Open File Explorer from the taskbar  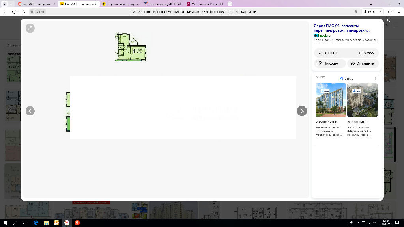46,223
